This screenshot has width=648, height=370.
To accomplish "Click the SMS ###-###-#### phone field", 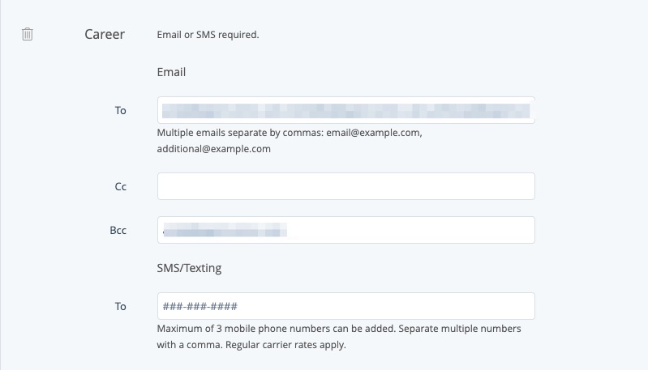I will pos(345,306).
